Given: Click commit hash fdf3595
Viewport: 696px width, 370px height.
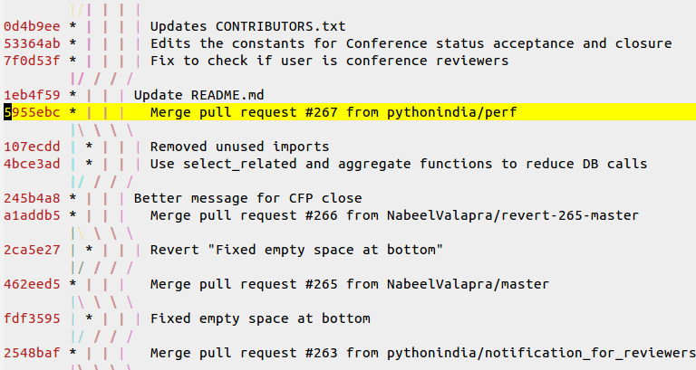Looking at the screenshot, I should click(x=32, y=318).
